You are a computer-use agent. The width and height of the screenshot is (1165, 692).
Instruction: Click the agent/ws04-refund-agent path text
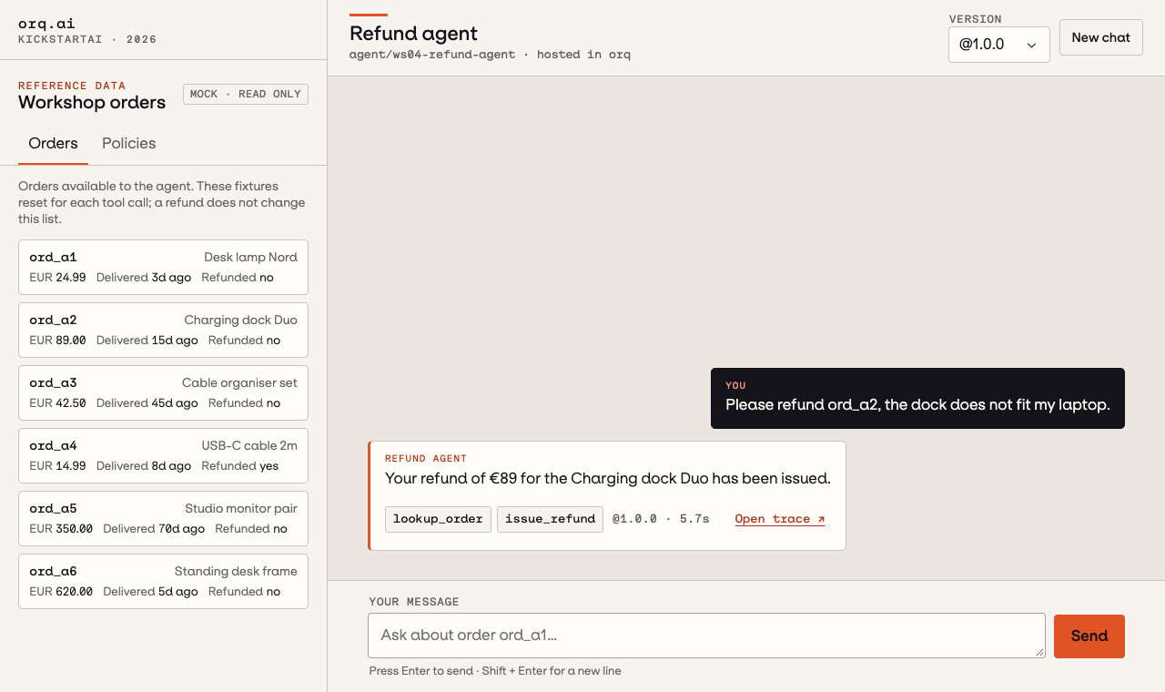432,55
